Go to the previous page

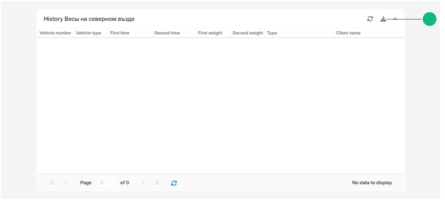tap(66, 182)
